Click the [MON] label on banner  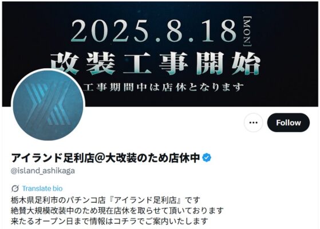pos(247,31)
